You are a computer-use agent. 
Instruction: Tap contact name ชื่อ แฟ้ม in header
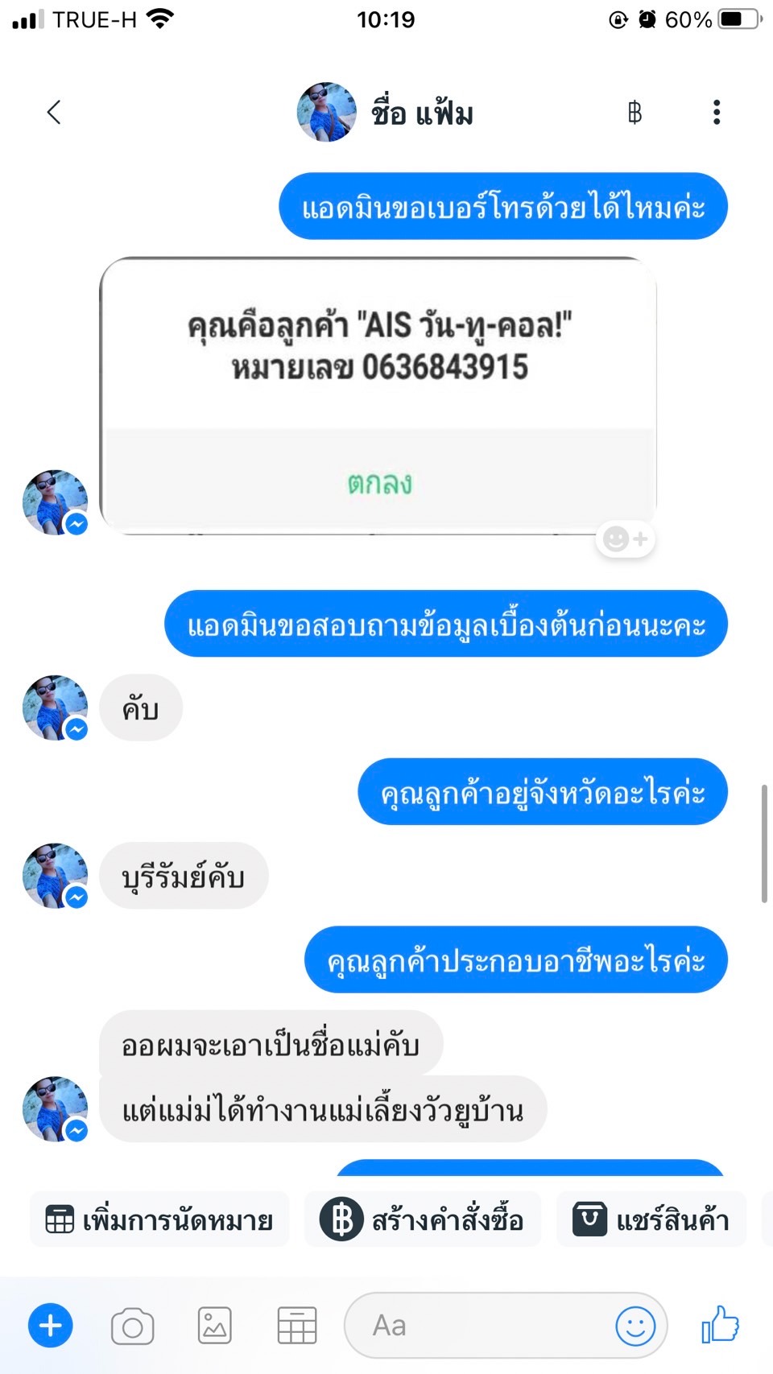[422, 113]
